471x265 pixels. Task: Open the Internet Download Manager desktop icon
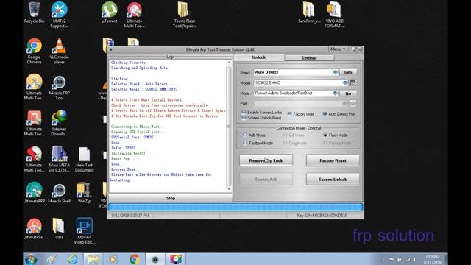coord(59,123)
